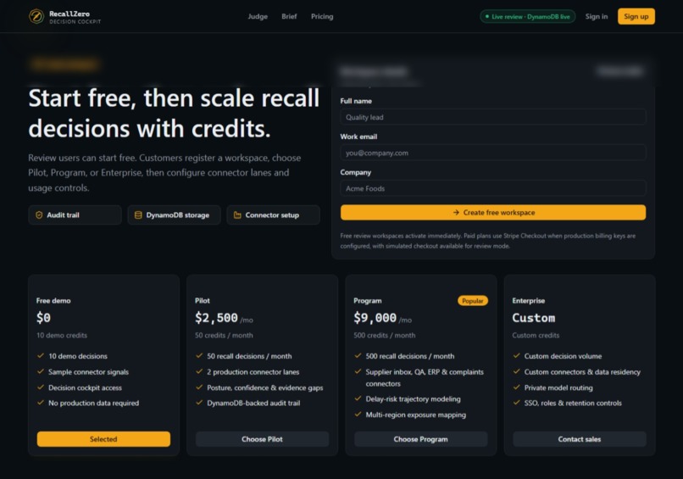Click checkmark beside No production data required
Viewport: 683px width, 479px height.
(41, 403)
